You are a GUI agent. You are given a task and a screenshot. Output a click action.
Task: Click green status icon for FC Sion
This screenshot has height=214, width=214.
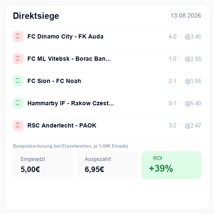tap(18, 81)
